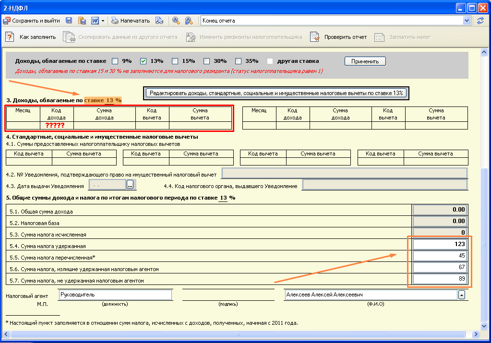Viewport: 491px width, 343px height.
Task: Click the 5.6 field containing 67
Action: (440, 267)
